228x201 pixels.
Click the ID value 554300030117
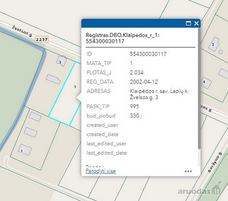point(148,54)
